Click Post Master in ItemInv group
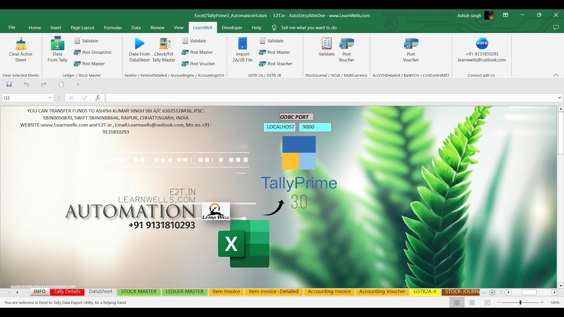The width and height of the screenshot is (564, 317). pos(197,52)
